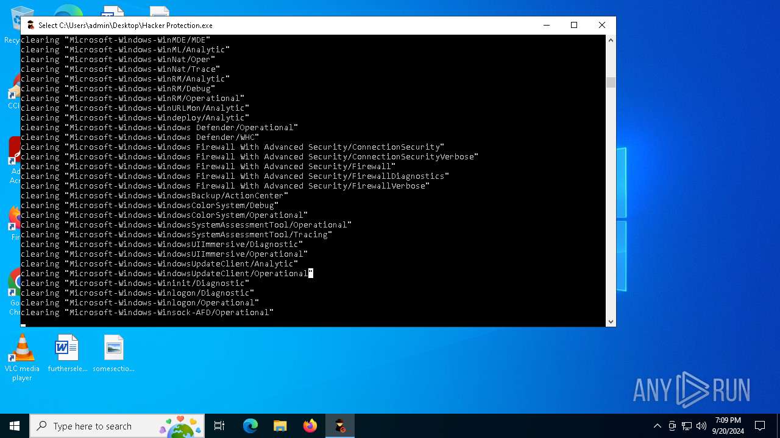The image size is (780, 438).
Task: Click the "Windows Defender/Operational" line
Action: 160,128
